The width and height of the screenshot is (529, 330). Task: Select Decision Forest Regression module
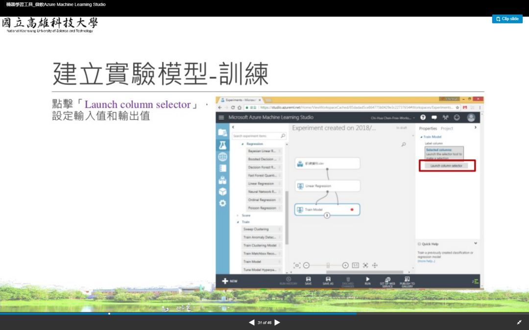(x=264, y=167)
